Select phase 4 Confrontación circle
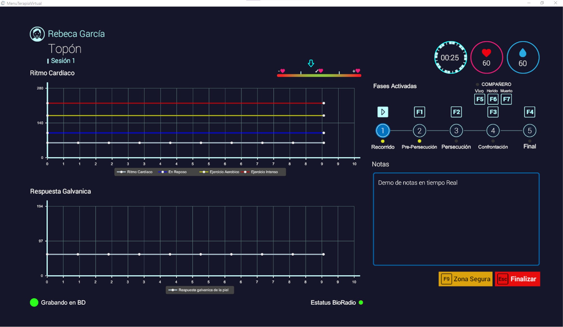 [493, 131]
